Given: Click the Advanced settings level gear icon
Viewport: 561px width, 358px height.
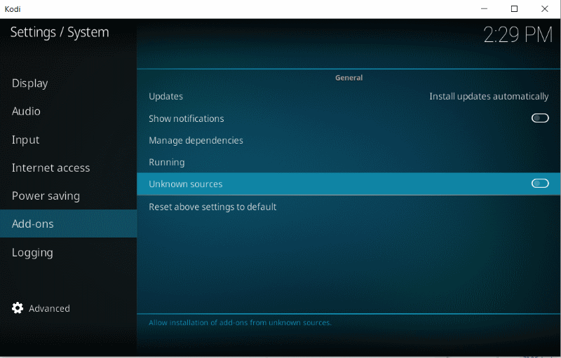Looking at the screenshot, I should 17,308.
